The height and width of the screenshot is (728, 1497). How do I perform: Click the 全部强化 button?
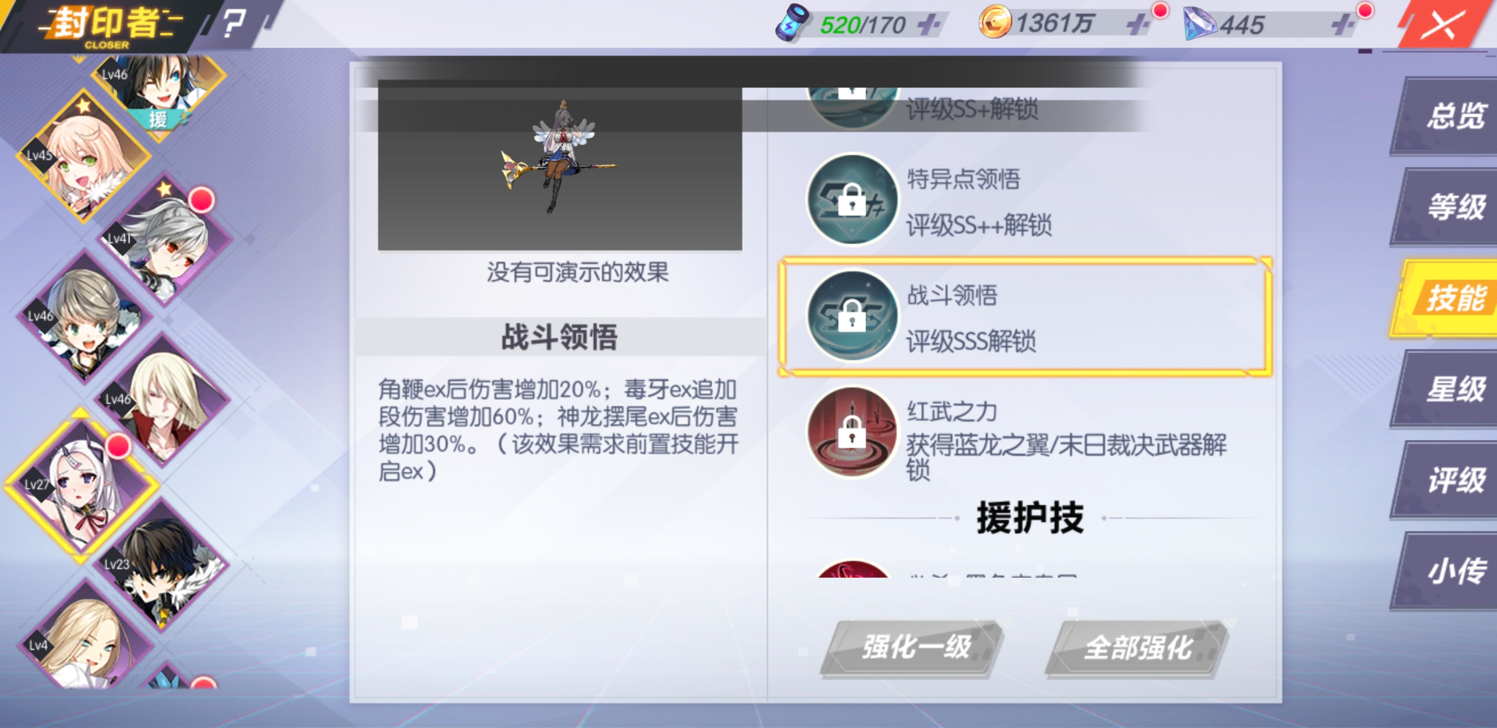coord(1137,648)
